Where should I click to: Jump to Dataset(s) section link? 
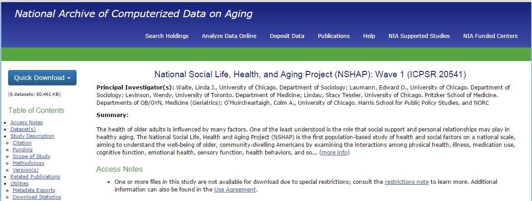(23, 129)
